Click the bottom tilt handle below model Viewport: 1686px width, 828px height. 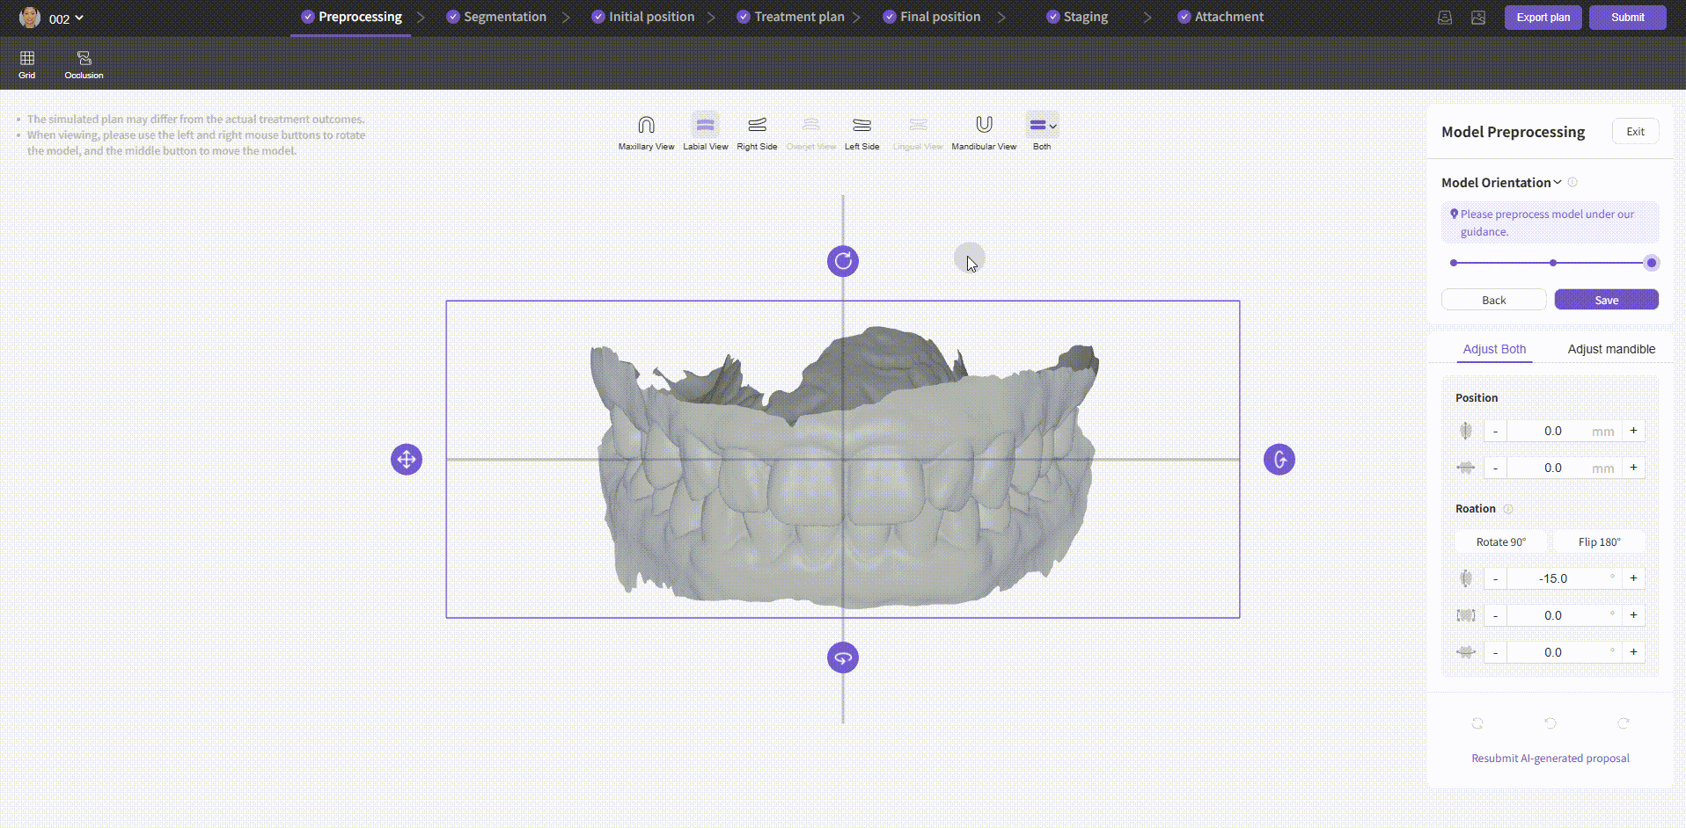[843, 657]
